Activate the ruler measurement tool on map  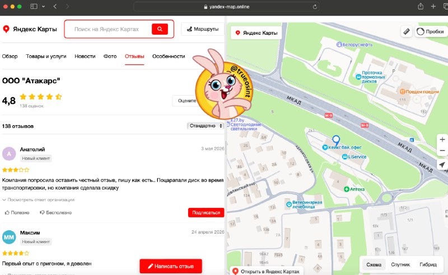point(407,31)
